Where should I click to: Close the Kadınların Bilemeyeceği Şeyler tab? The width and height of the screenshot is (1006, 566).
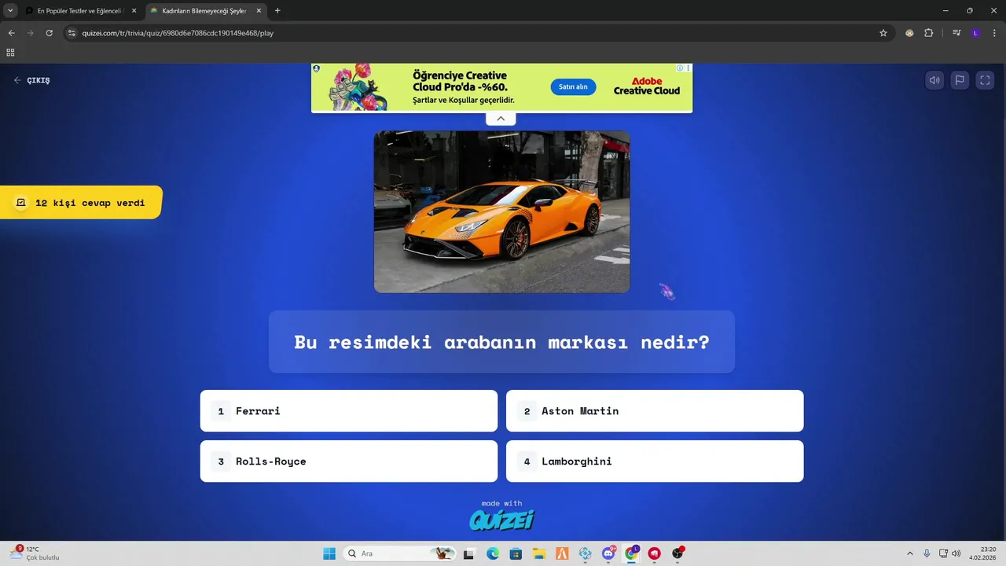tap(257, 11)
